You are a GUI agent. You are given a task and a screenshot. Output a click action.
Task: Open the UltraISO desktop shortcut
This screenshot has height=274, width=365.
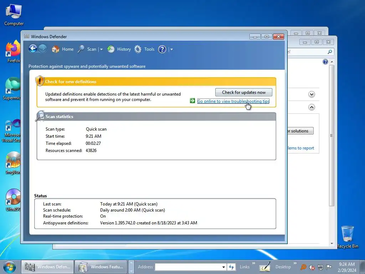point(13,200)
